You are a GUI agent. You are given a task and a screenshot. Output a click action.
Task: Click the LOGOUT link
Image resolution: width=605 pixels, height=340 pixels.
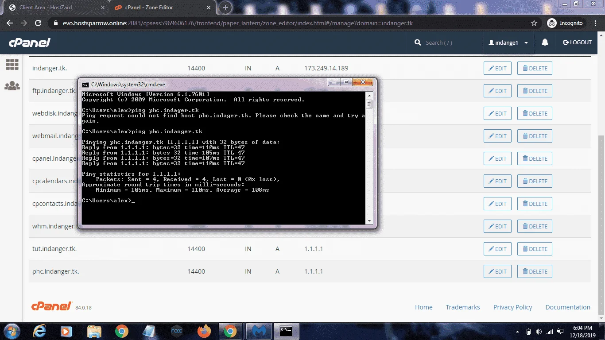[x=578, y=42]
